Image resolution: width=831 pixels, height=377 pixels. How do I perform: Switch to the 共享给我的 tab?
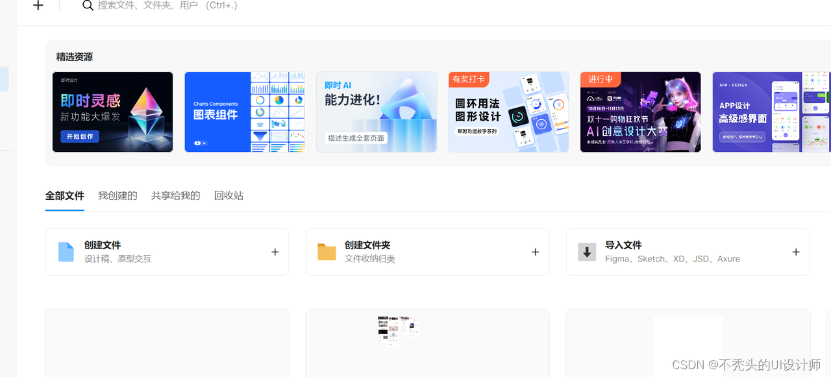click(175, 195)
